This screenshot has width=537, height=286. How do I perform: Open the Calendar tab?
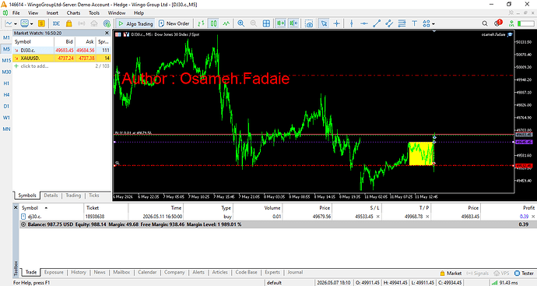147,272
